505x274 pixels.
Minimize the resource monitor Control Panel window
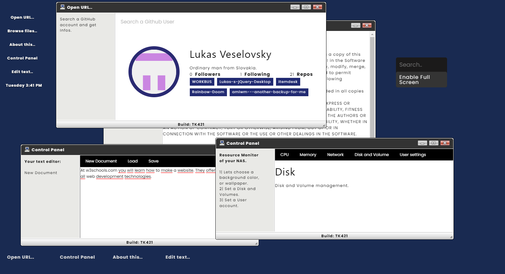point(423,143)
